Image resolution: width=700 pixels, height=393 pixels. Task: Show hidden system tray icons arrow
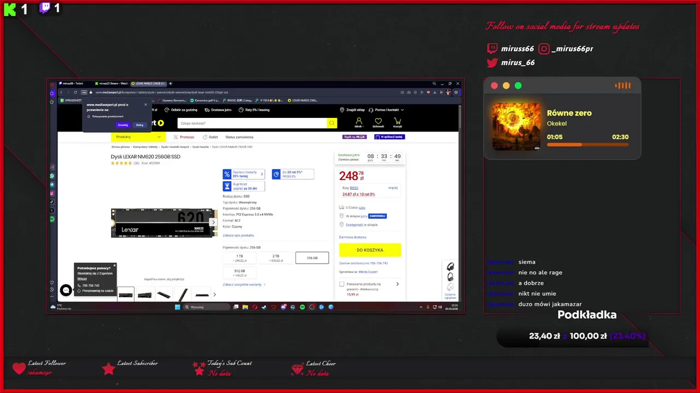click(x=421, y=307)
